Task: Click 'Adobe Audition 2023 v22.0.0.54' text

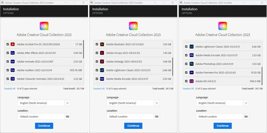Action: pyautogui.click(x=34, y=70)
